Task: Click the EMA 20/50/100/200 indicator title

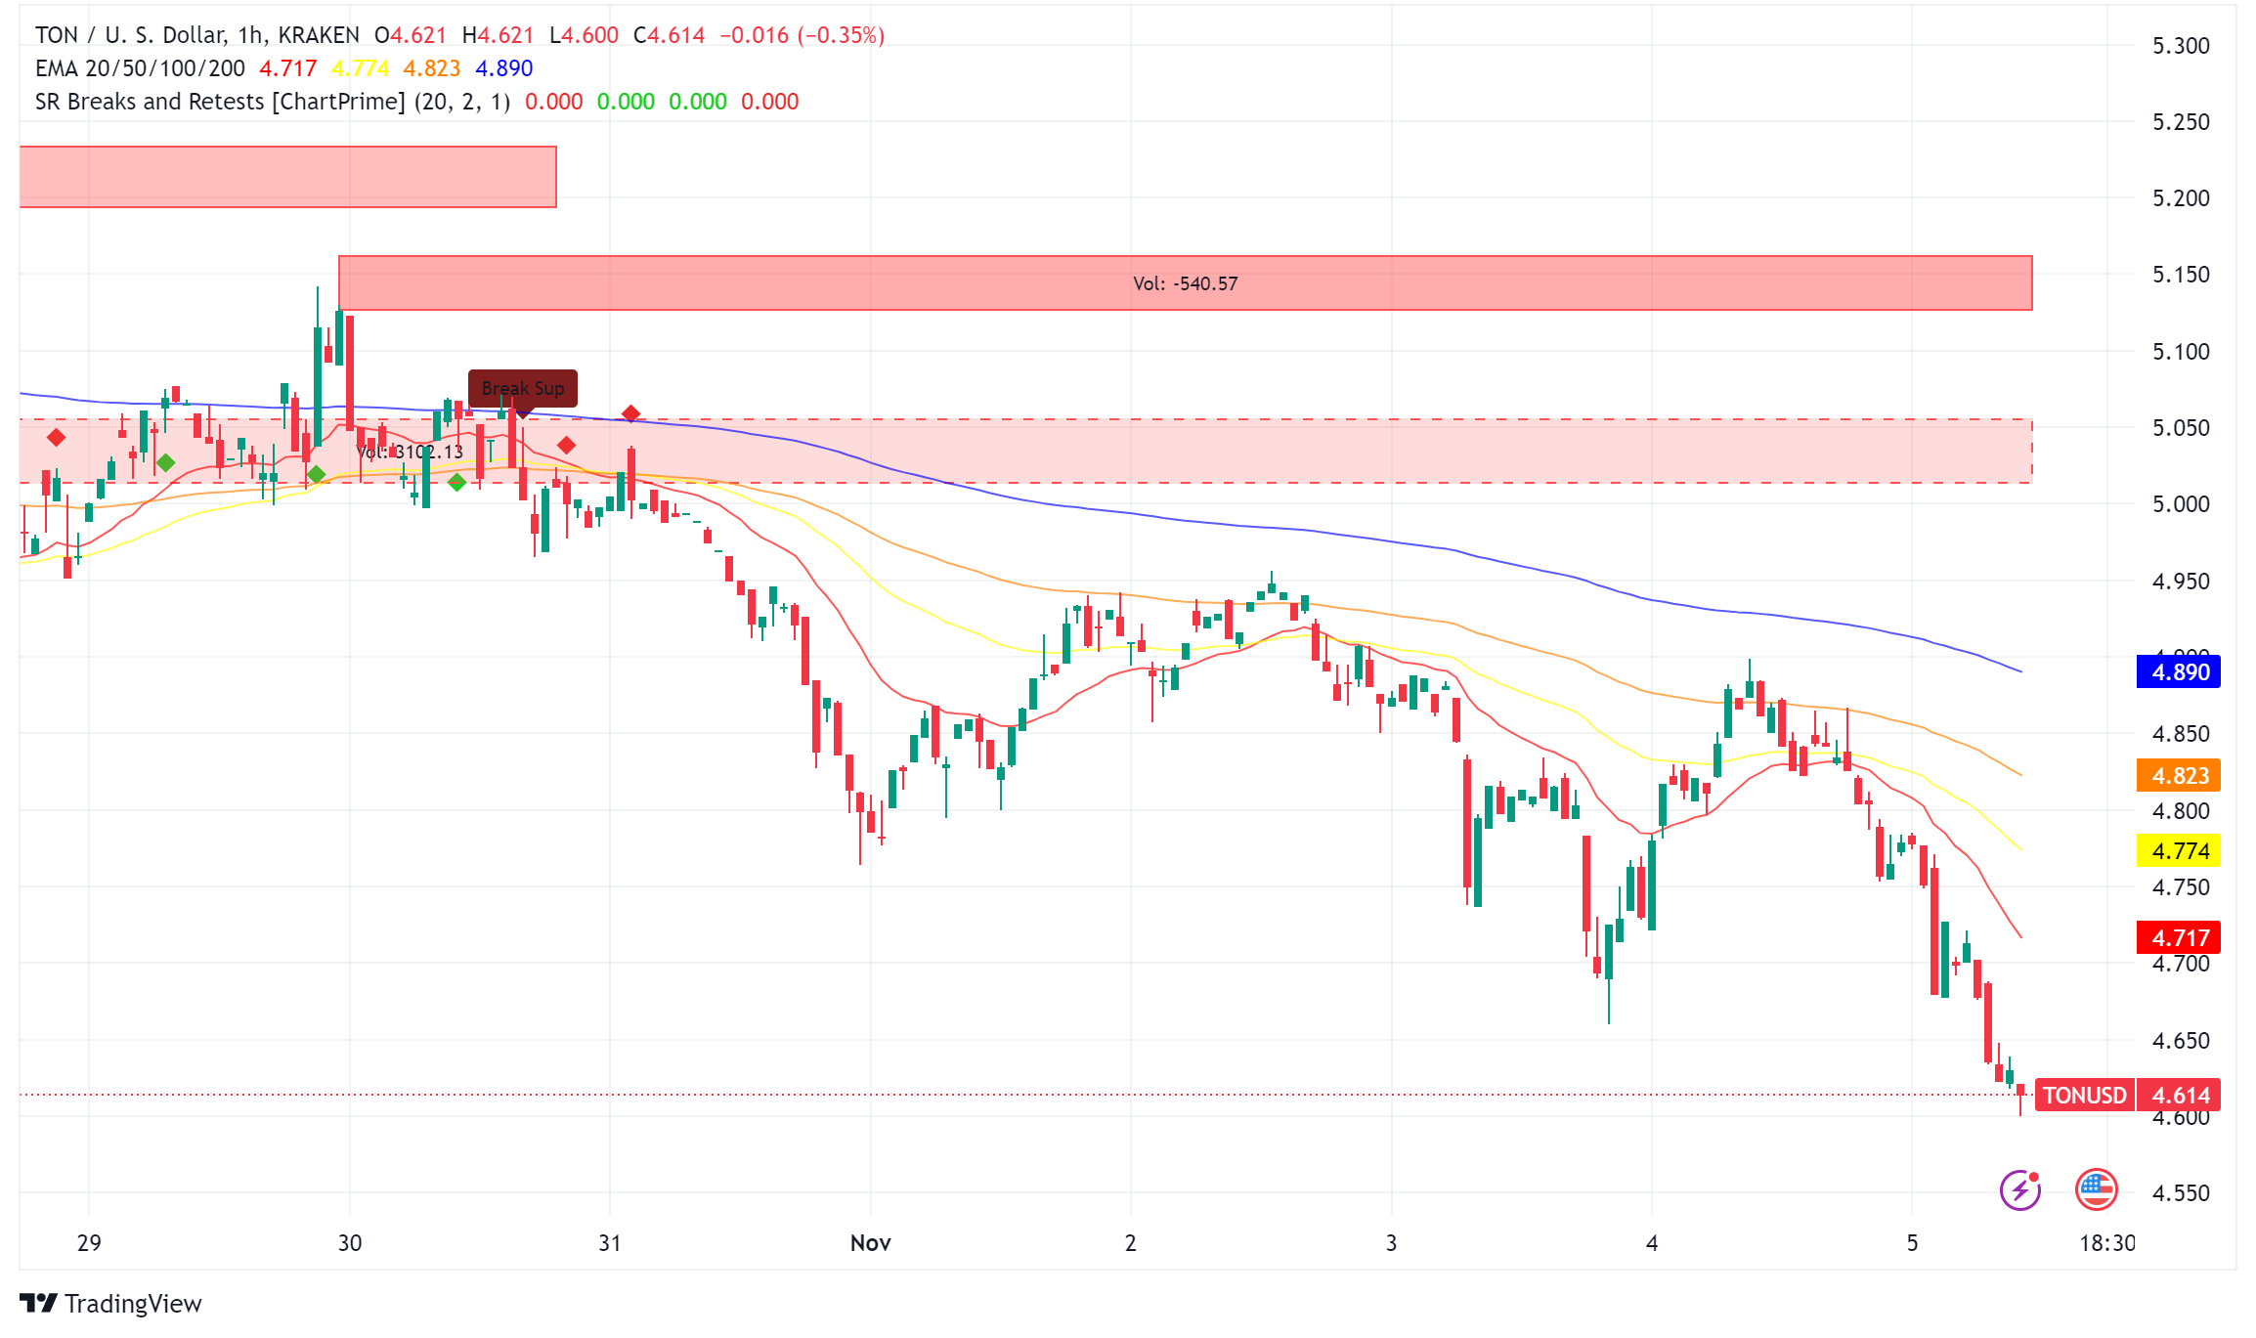Action: 140,68
